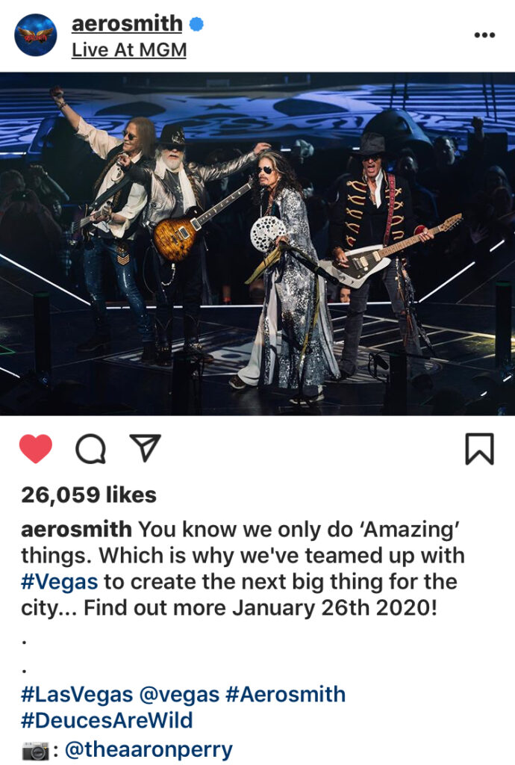Open the #LasVegas hashtag
515x765 pixels.
coord(76,694)
